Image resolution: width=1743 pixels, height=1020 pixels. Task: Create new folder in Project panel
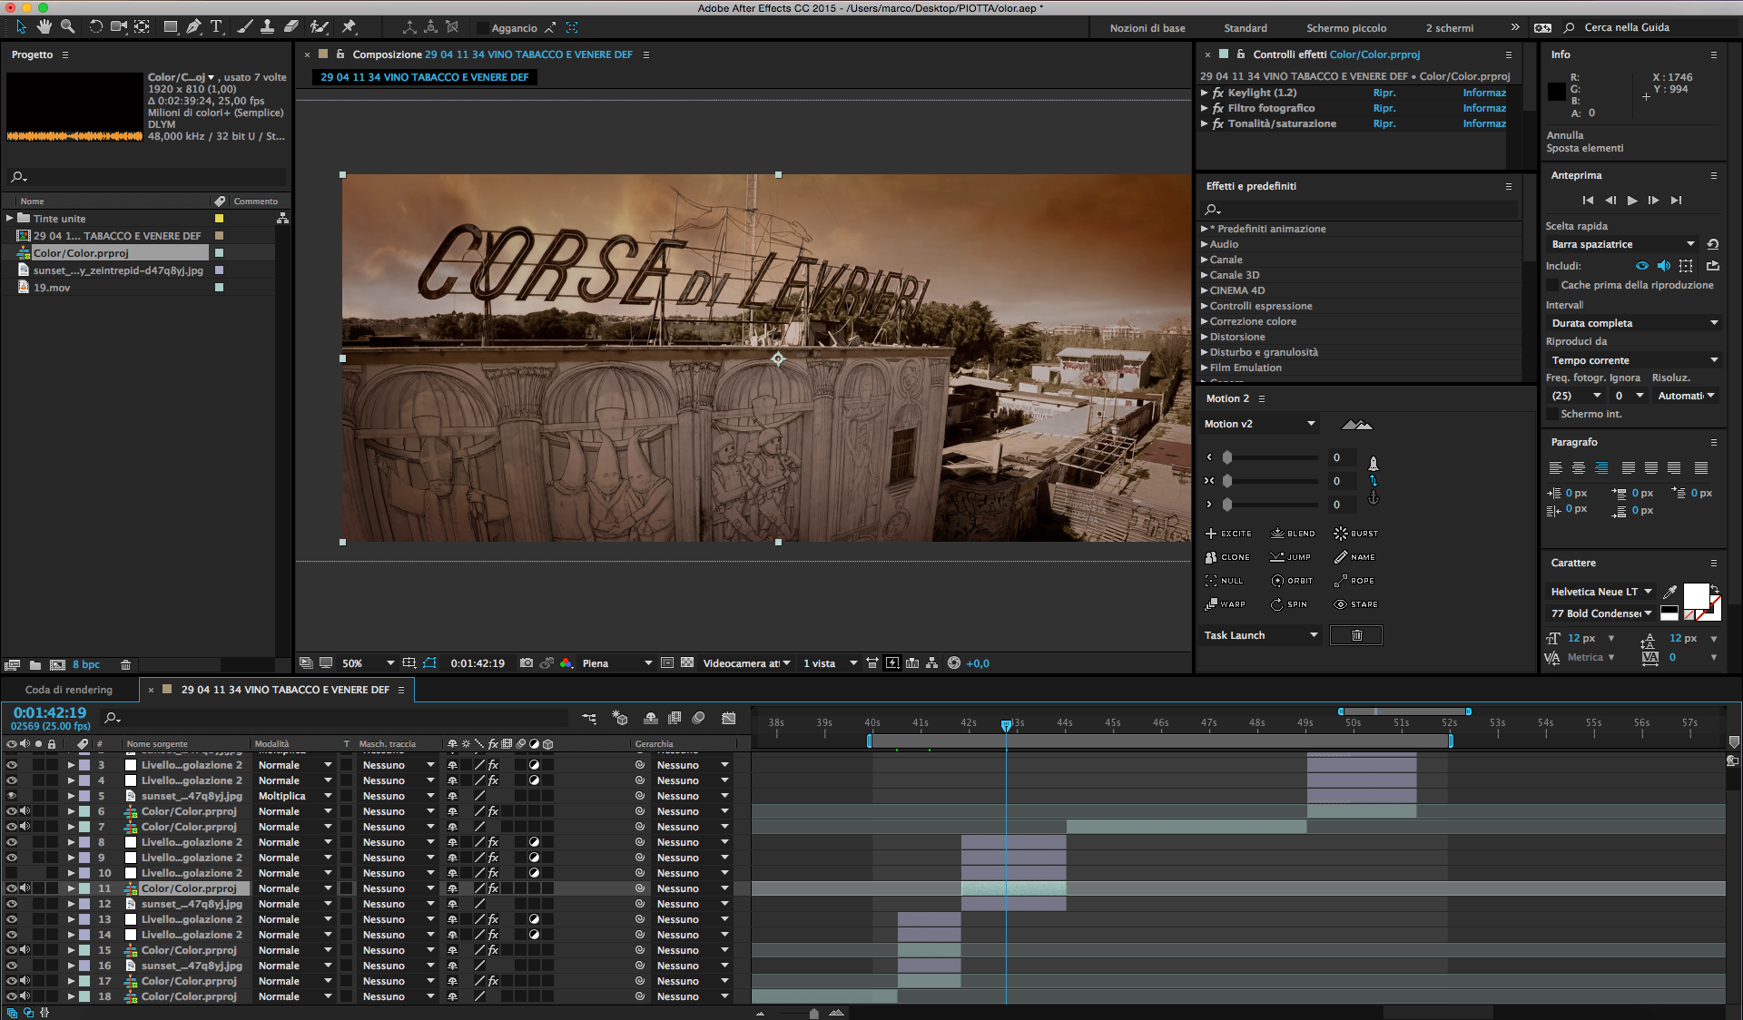tap(34, 665)
